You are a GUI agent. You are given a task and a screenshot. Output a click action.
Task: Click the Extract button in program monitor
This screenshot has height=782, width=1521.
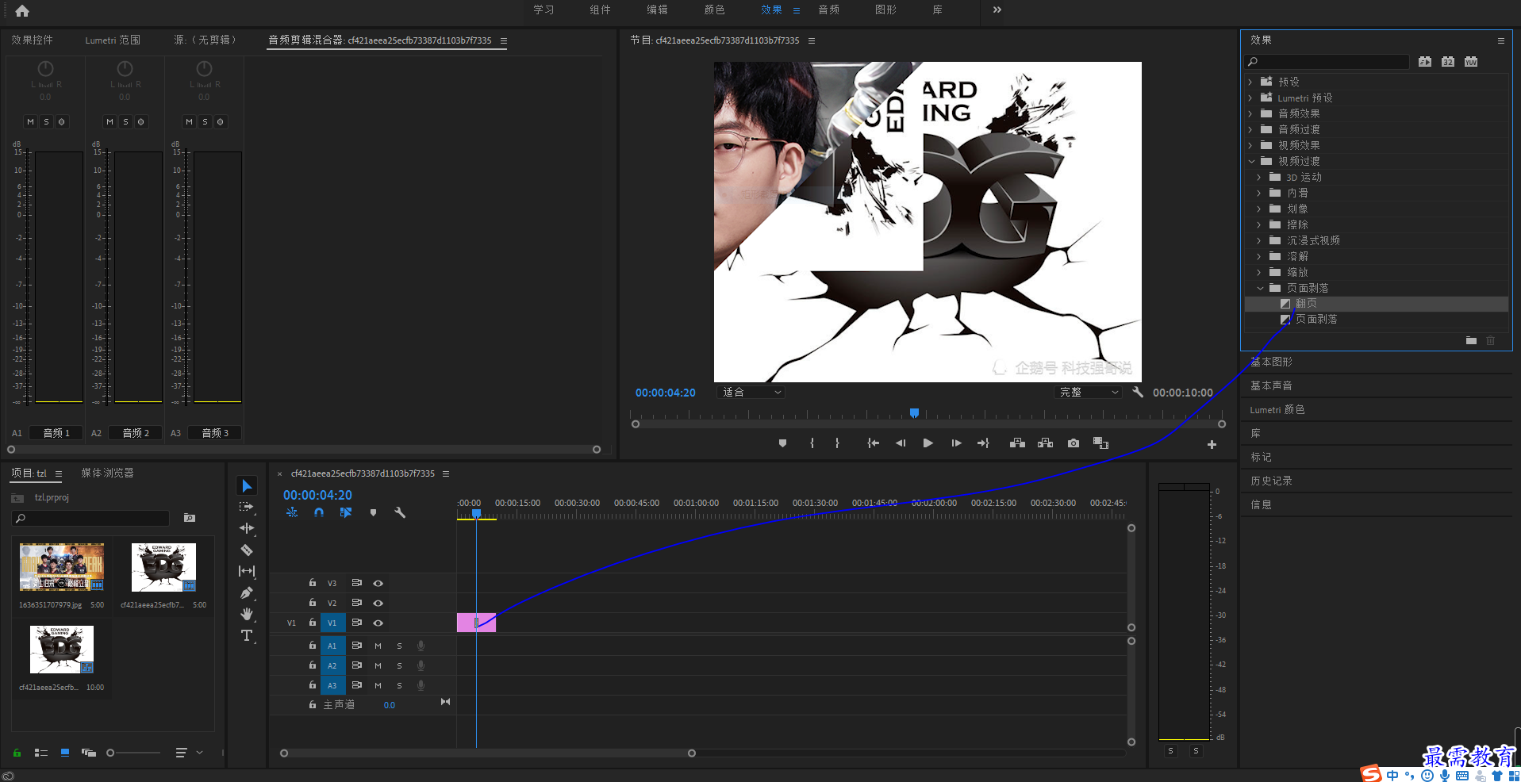(x=1046, y=443)
